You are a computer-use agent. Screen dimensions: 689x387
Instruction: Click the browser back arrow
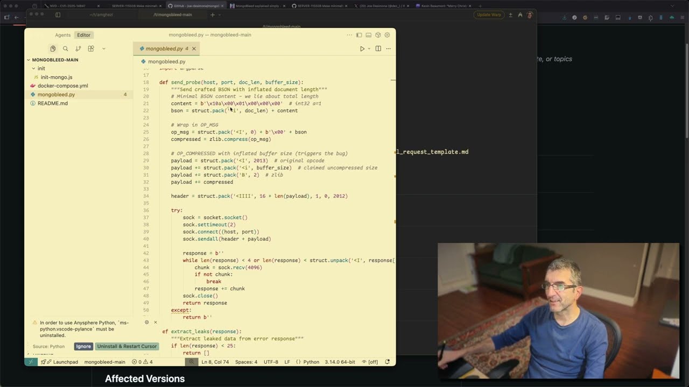17,17
